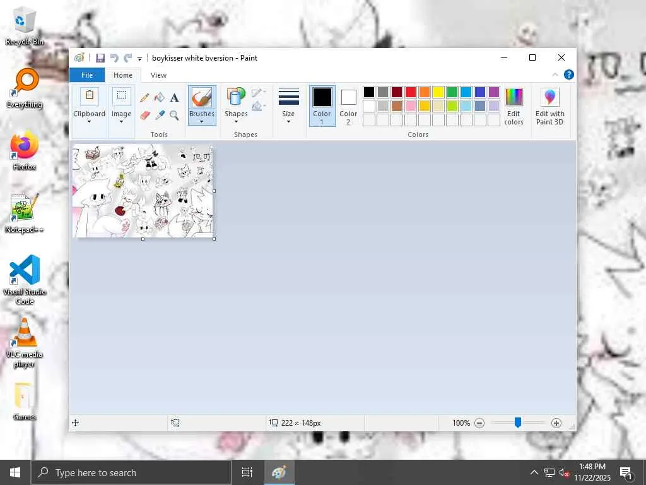646x485 pixels.
Task: Select the Pencil tool
Action: (144, 98)
